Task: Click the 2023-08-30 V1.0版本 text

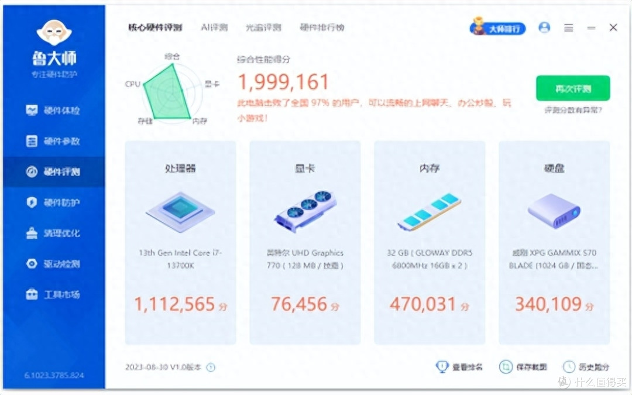Action: click(163, 367)
